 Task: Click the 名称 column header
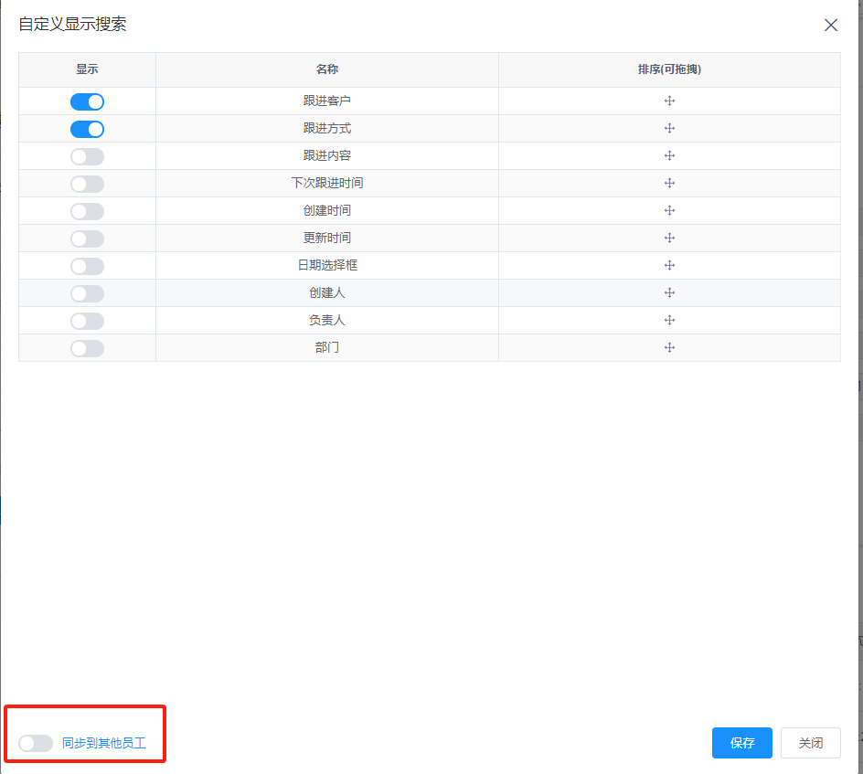(326, 69)
